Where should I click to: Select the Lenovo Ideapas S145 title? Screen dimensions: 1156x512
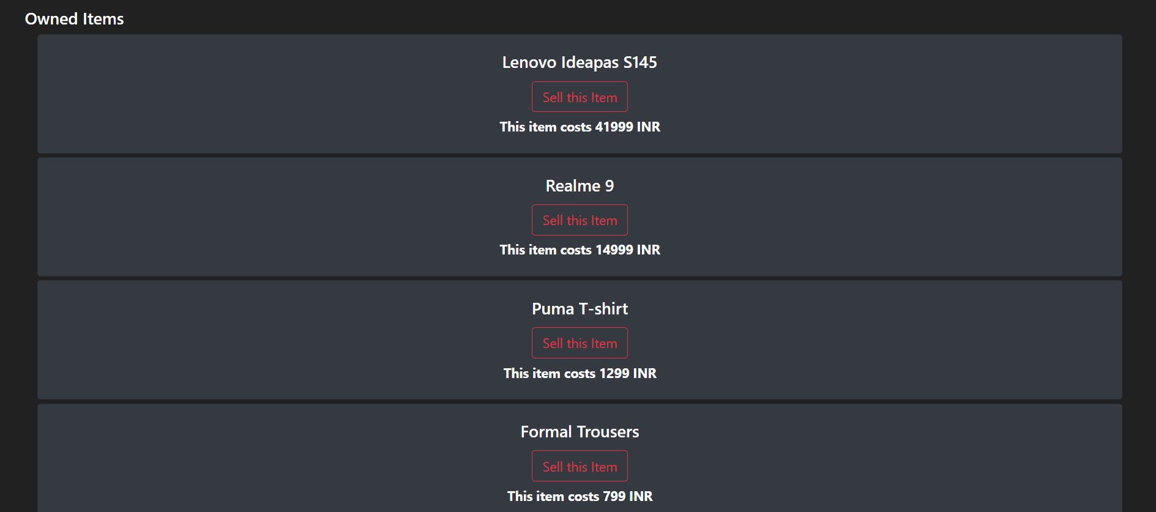(579, 62)
